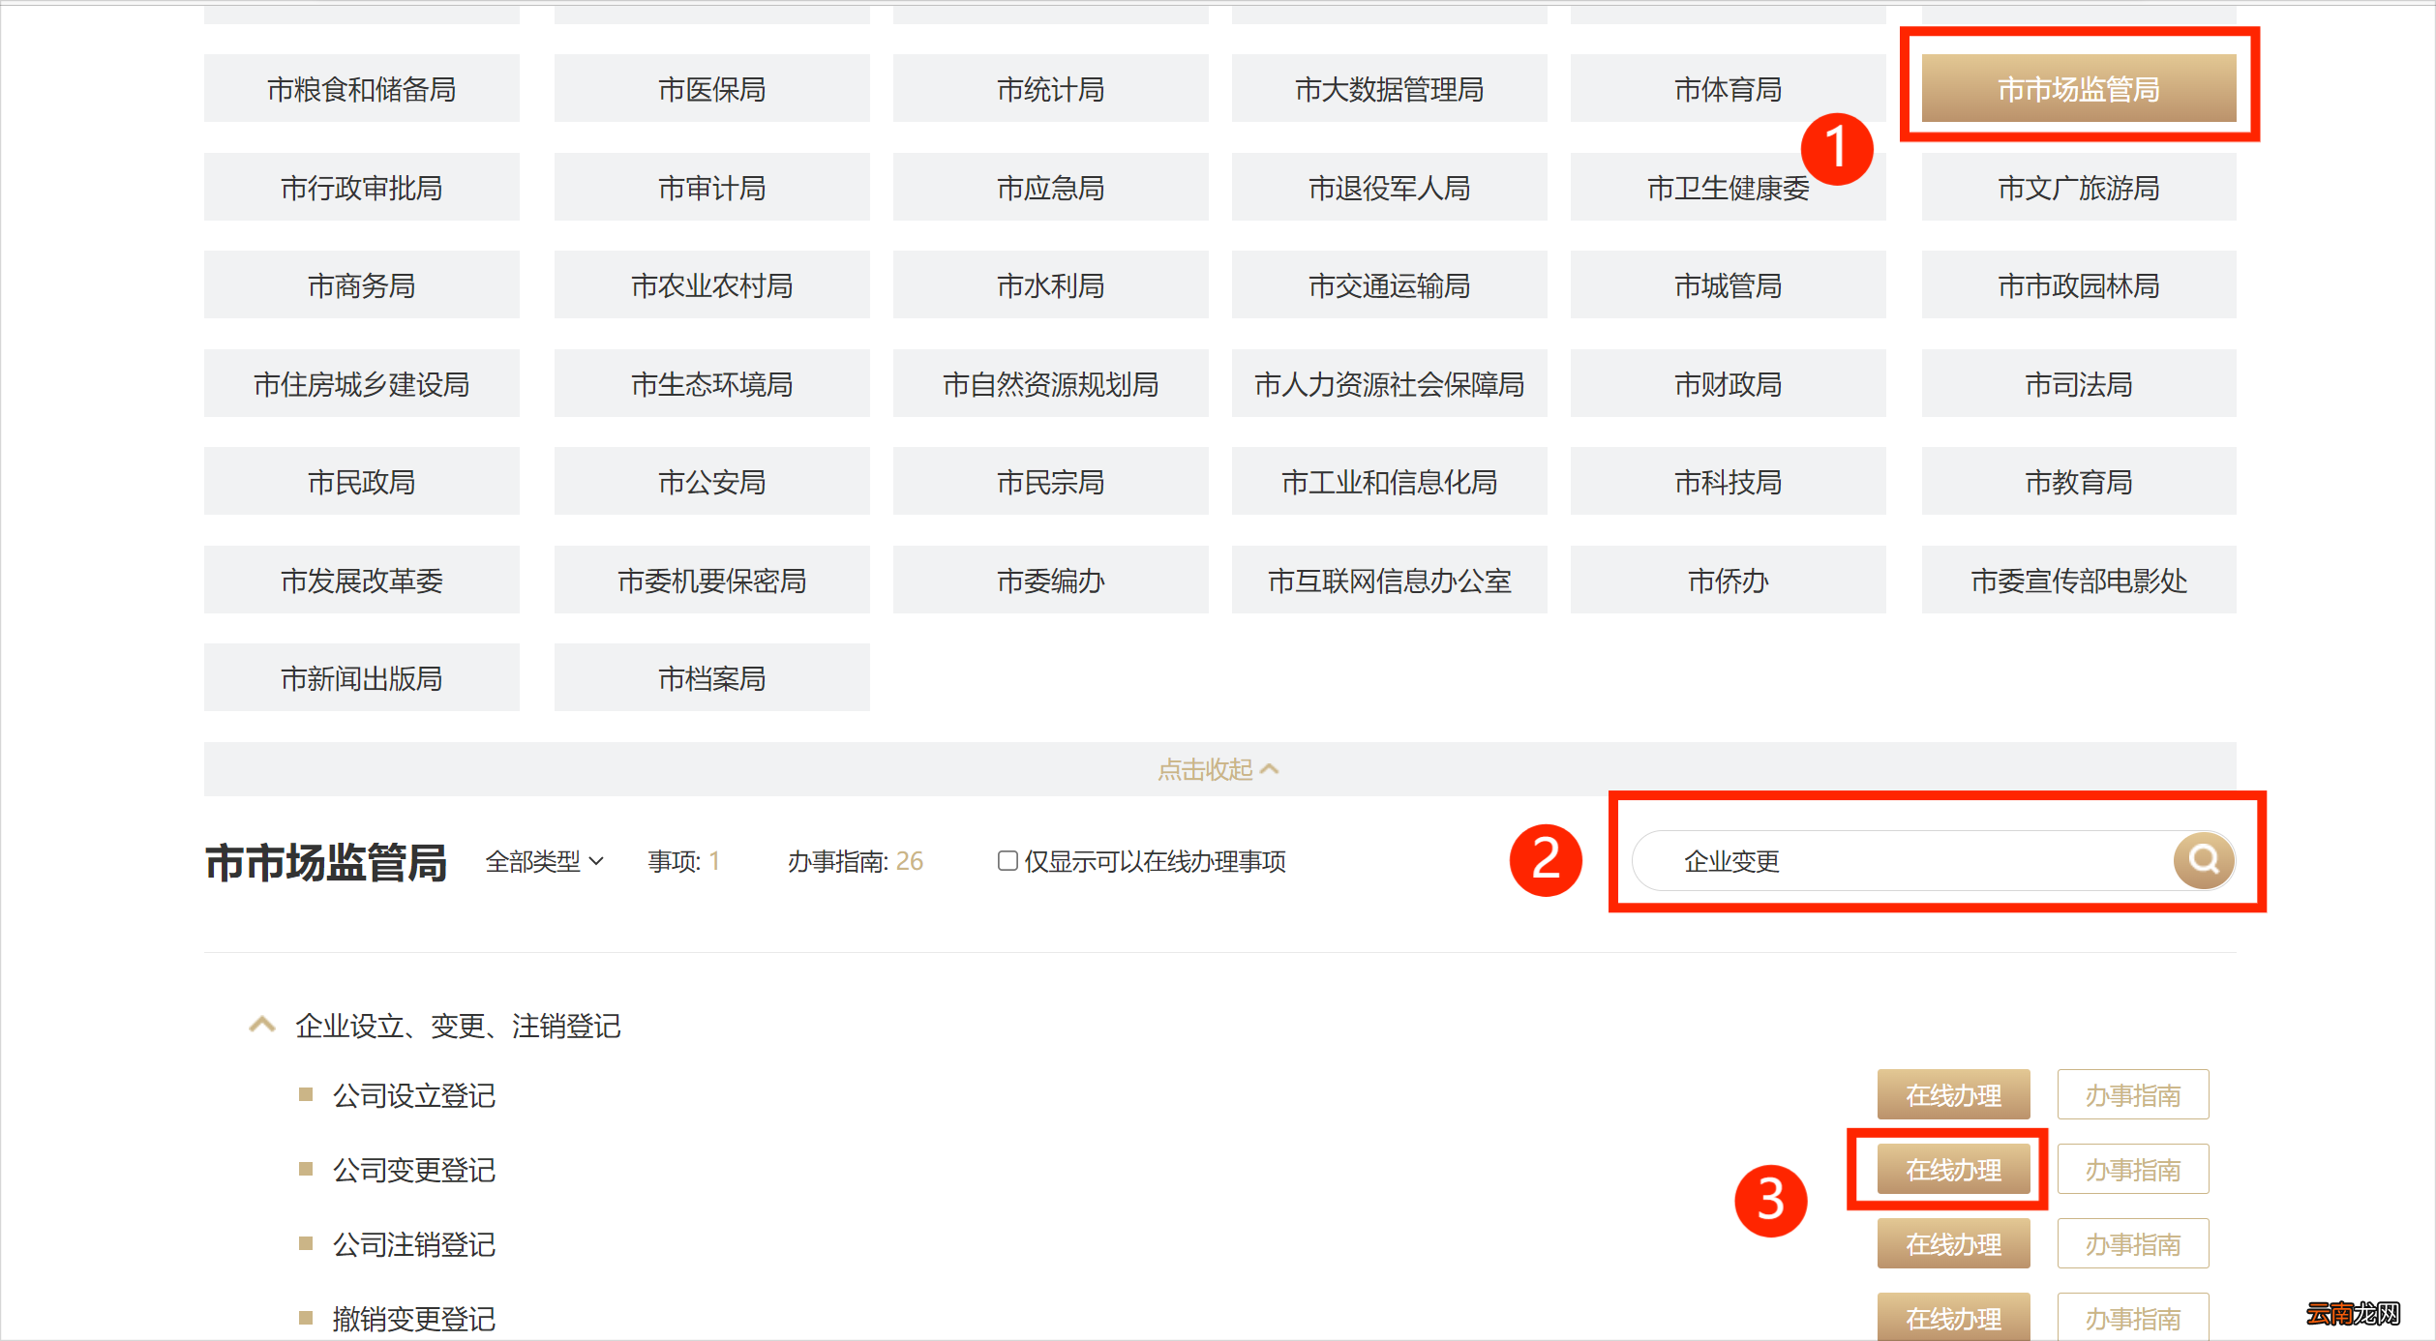Select the 市统计局 department

pyautogui.click(x=1051, y=88)
